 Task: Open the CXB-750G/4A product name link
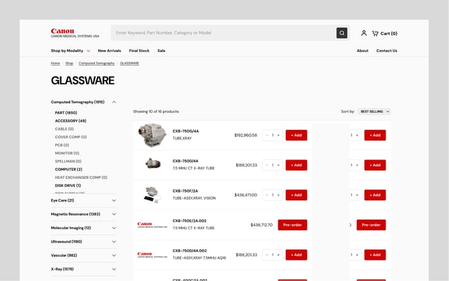coord(185,131)
